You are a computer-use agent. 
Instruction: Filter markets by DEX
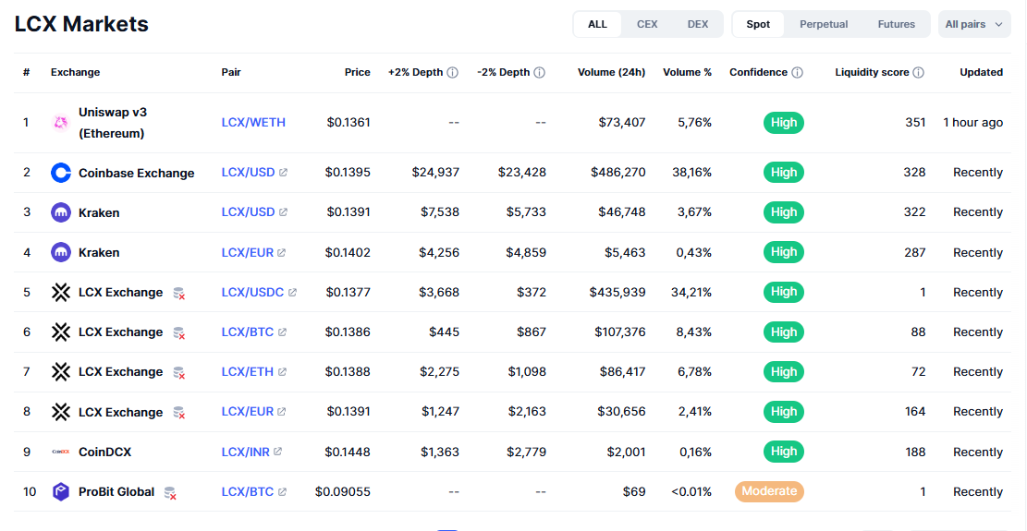(x=698, y=24)
